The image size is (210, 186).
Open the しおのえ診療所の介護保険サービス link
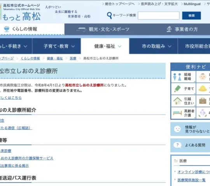point(26,158)
